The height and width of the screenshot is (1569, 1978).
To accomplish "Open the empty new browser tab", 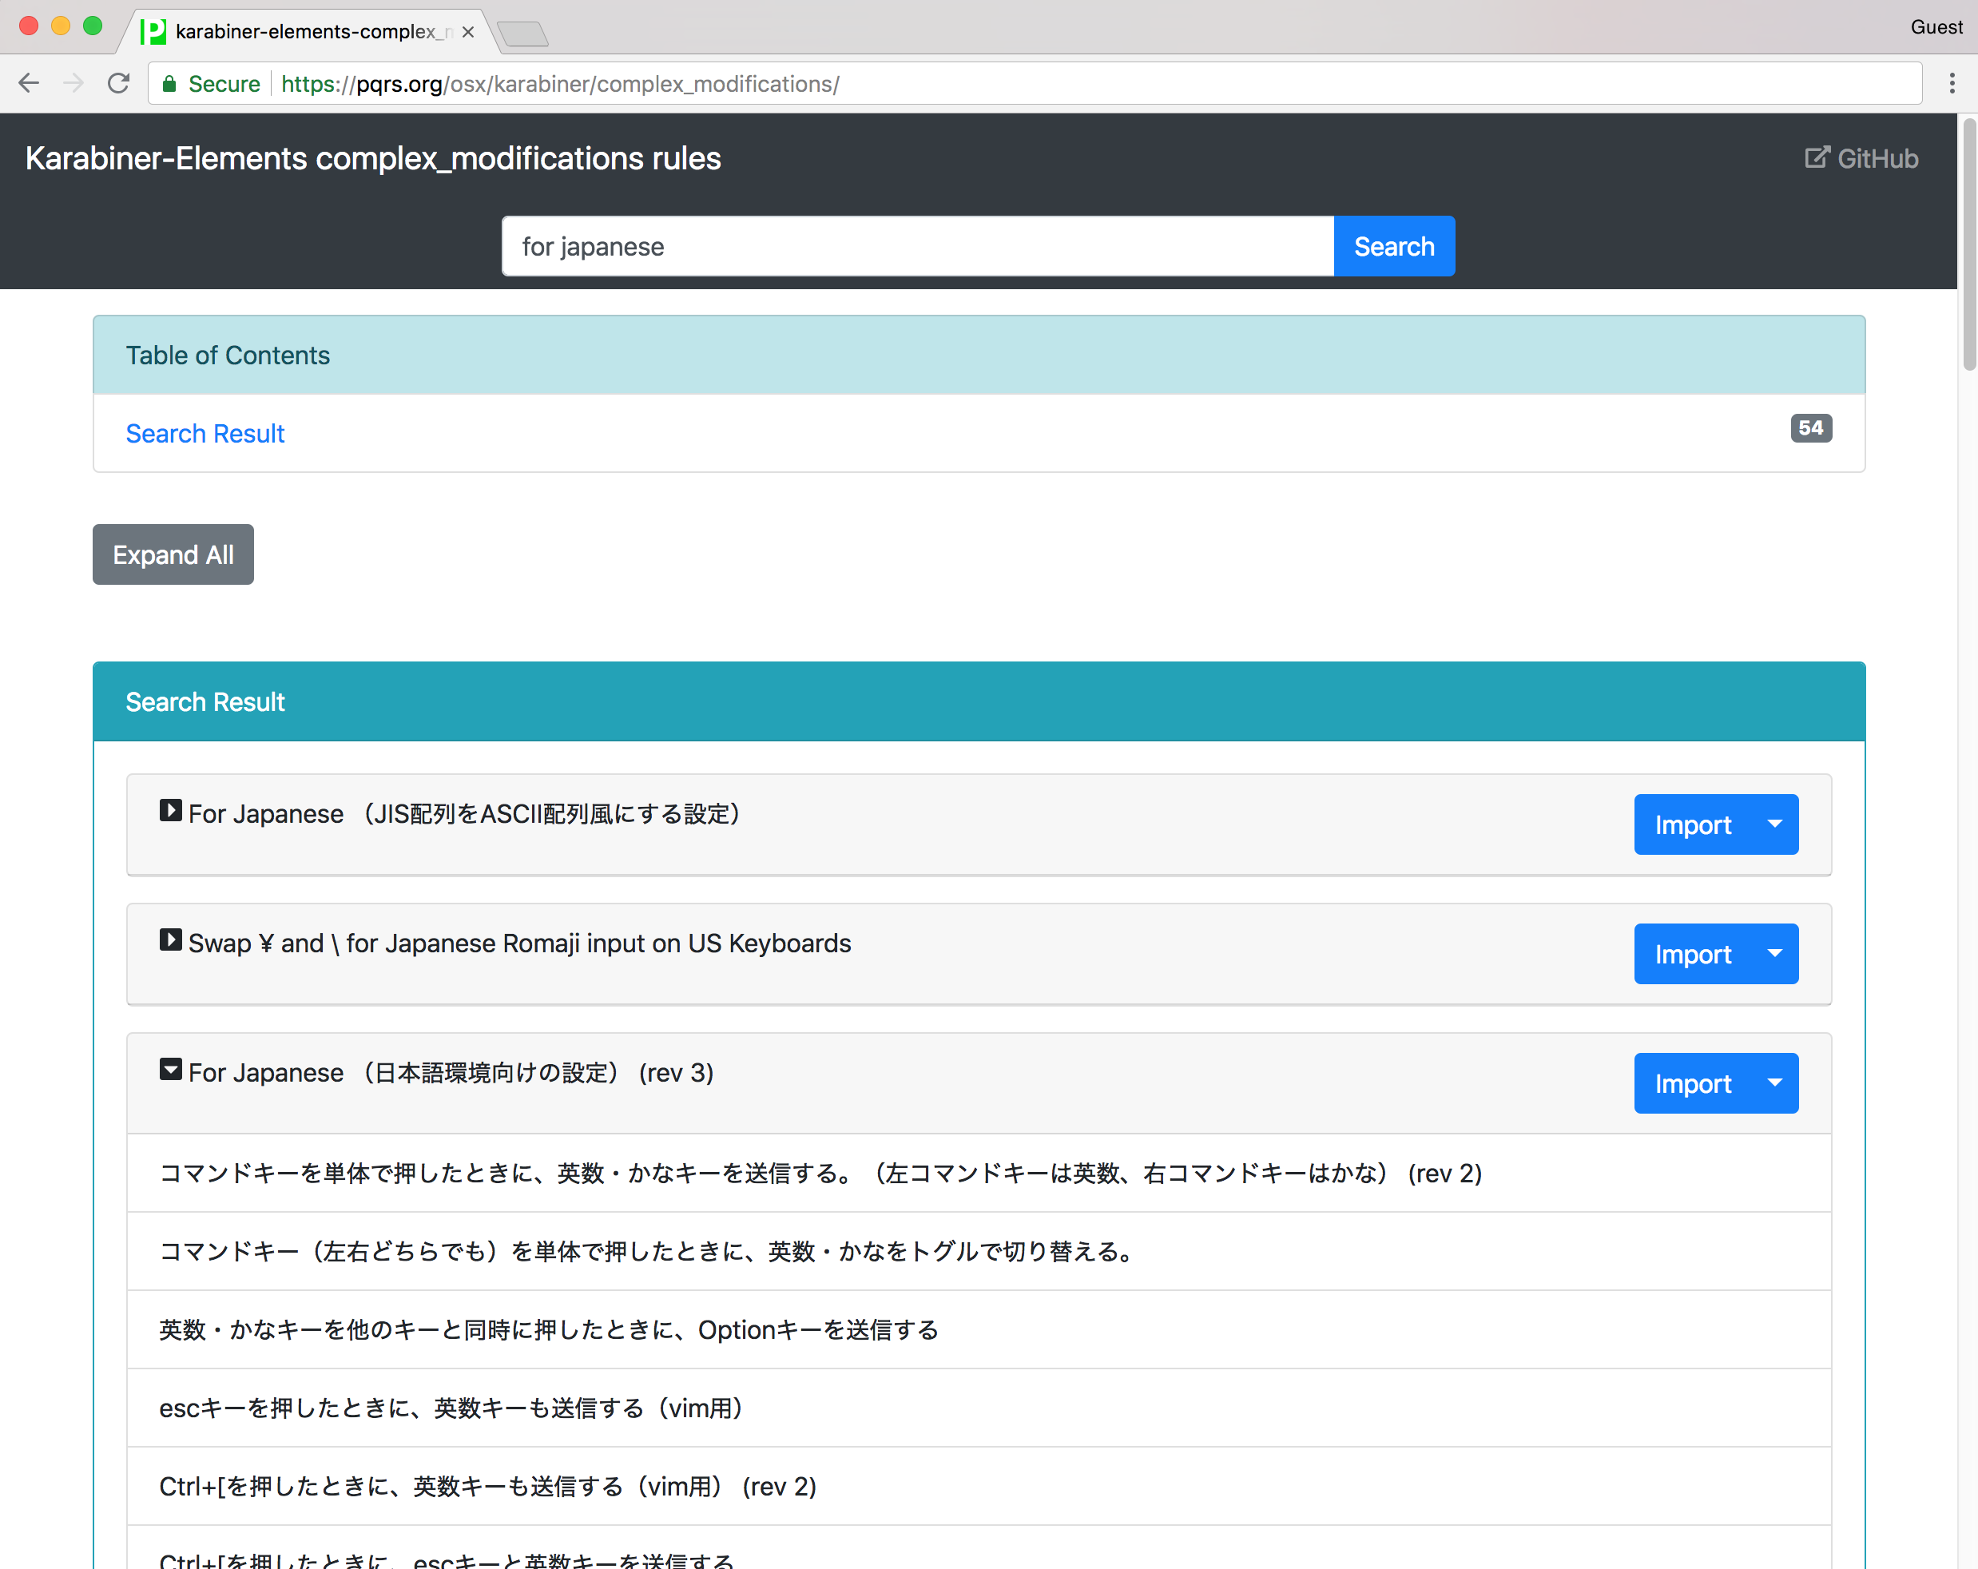I will click(x=523, y=32).
